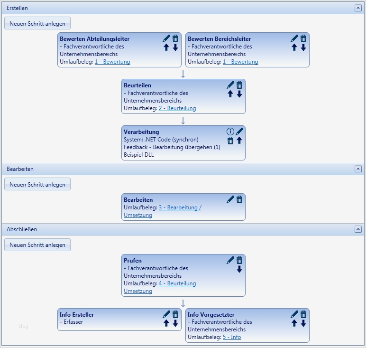Move the Verarbeitung step up
The width and height of the screenshot is (366, 348).
click(239, 141)
